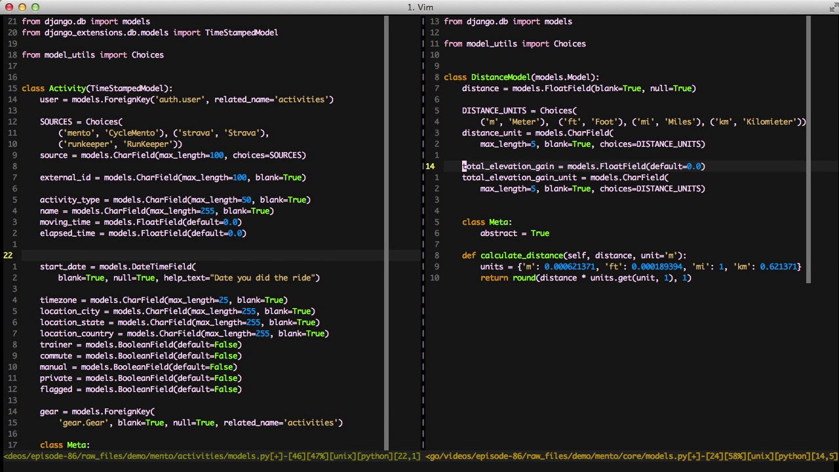This screenshot has height=472, width=839.
Task: Click the 'elapsed_time' field line
Action: pyautogui.click(x=143, y=233)
